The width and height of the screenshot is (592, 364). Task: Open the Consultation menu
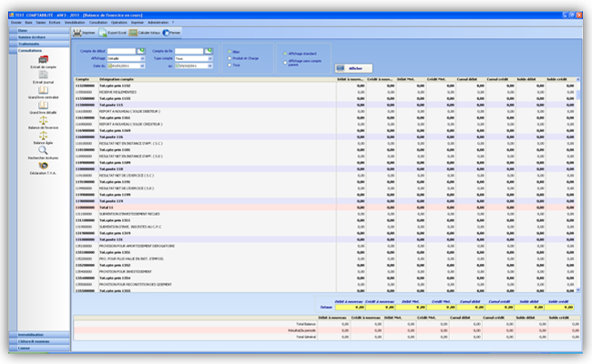(98, 23)
